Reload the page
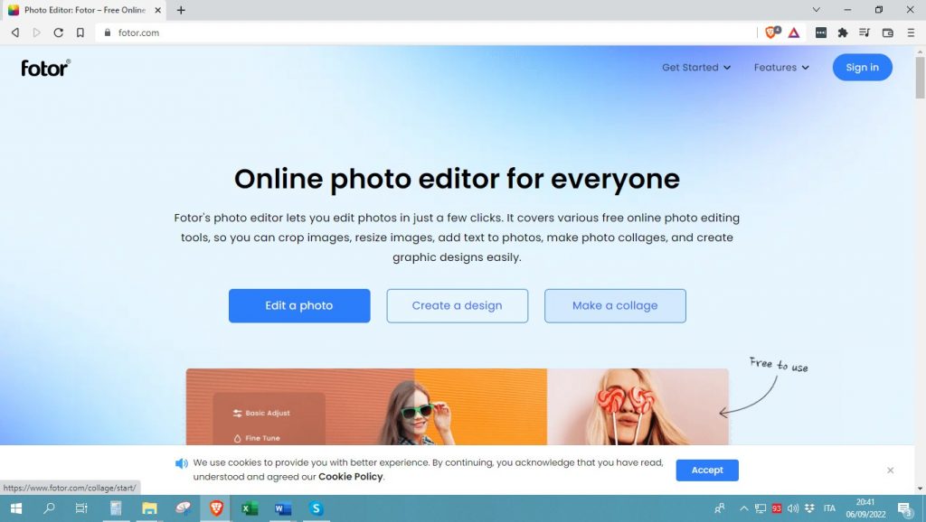 (x=58, y=33)
